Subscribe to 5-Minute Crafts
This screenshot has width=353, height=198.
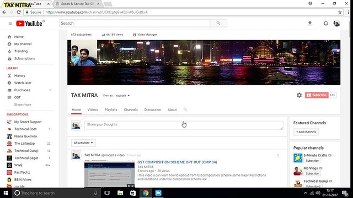coord(312,161)
